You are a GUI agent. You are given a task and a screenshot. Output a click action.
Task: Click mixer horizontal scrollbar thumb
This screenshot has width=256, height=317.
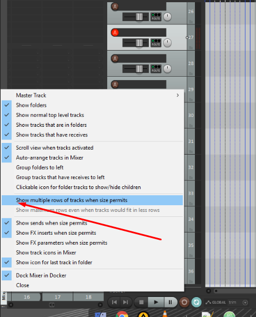click(x=52, y=305)
